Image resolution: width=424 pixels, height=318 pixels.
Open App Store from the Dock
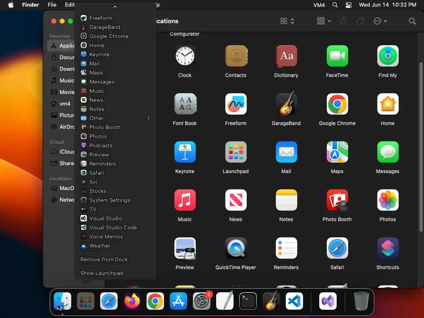click(178, 301)
